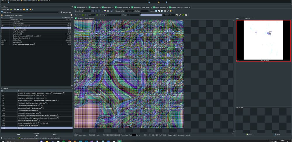Toggle the G channel button
The height and width of the screenshot is (142, 292).
click(x=96, y=11)
